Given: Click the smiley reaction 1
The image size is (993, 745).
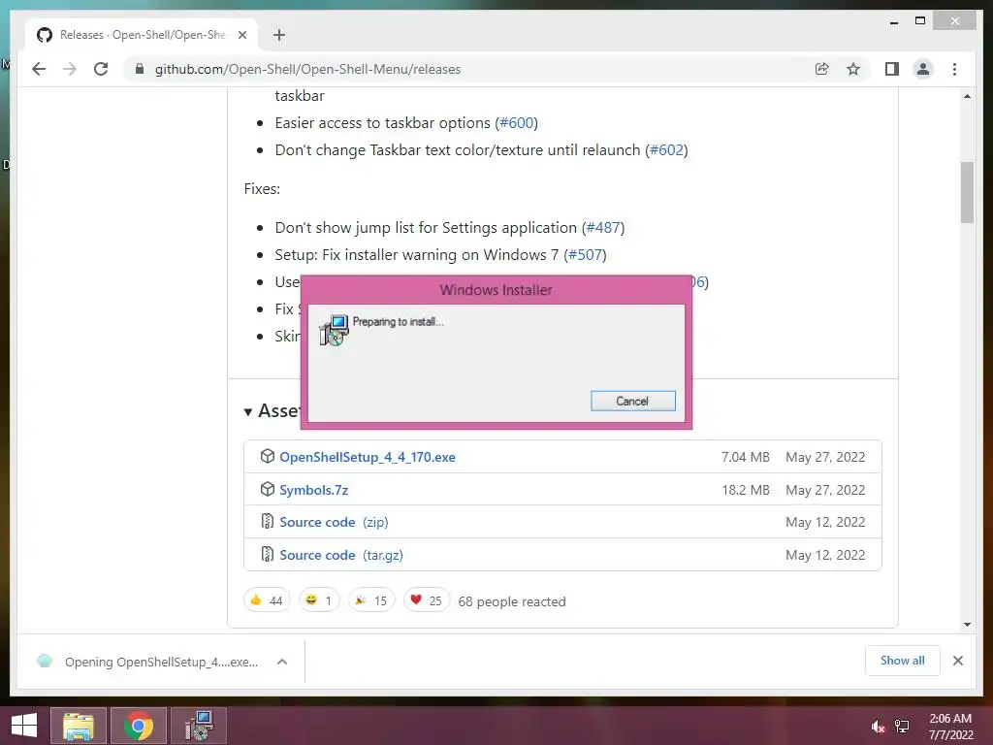Looking at the screenshot, I should click(x=319, y=600).
